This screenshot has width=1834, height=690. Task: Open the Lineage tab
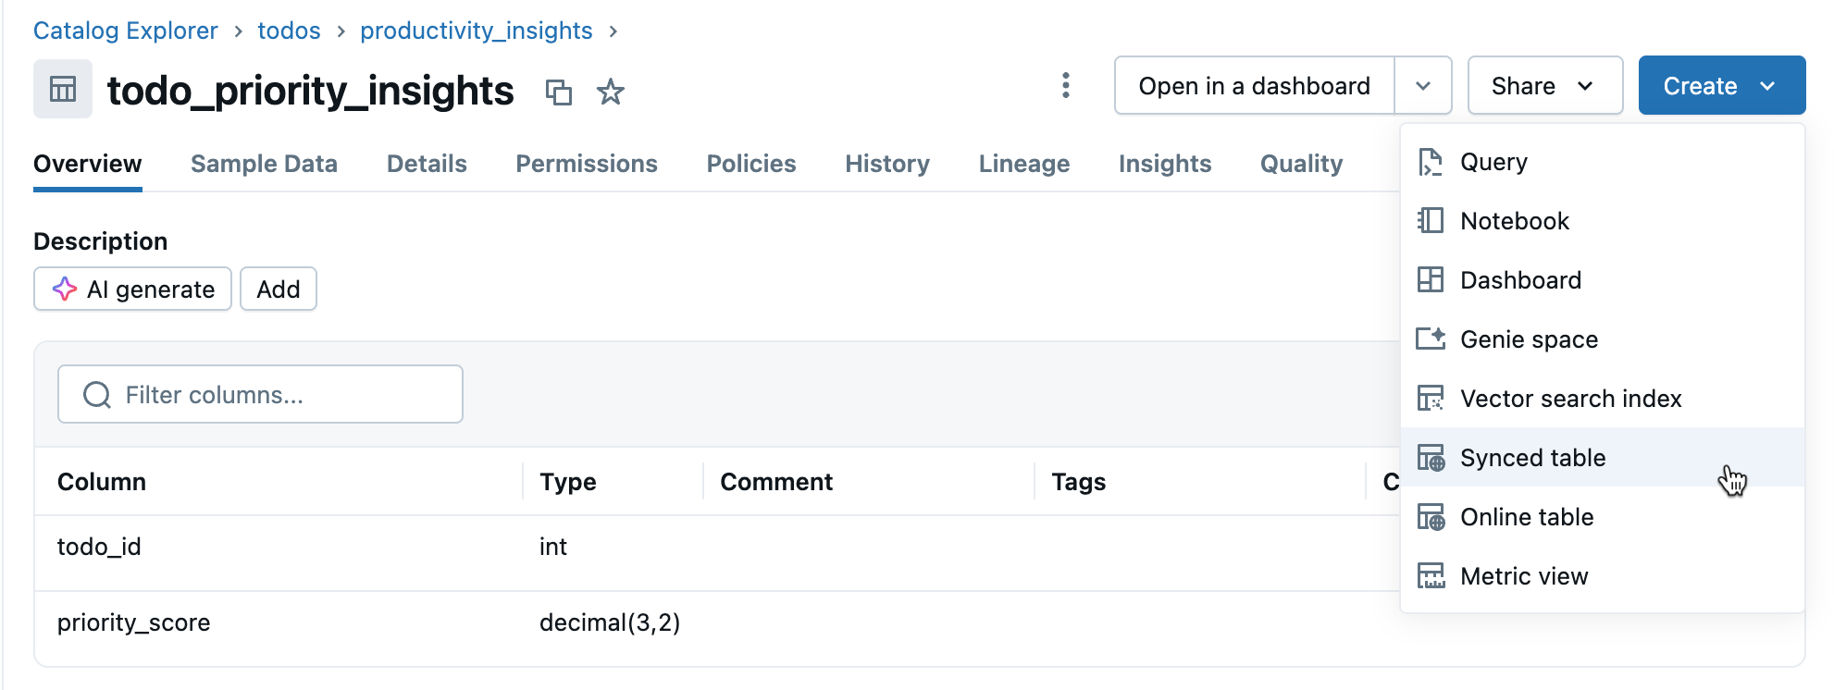point(1023,164)
